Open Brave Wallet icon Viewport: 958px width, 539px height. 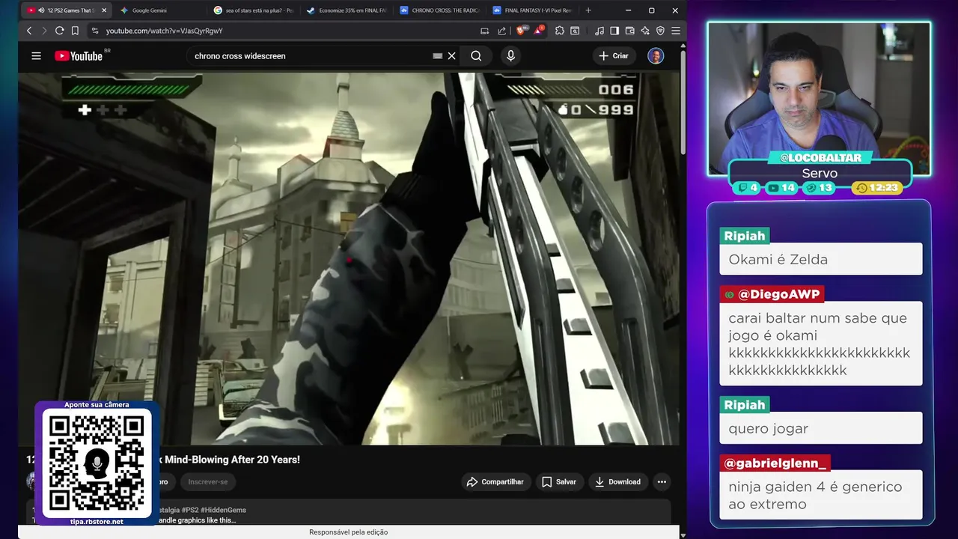tap(629, 31)
